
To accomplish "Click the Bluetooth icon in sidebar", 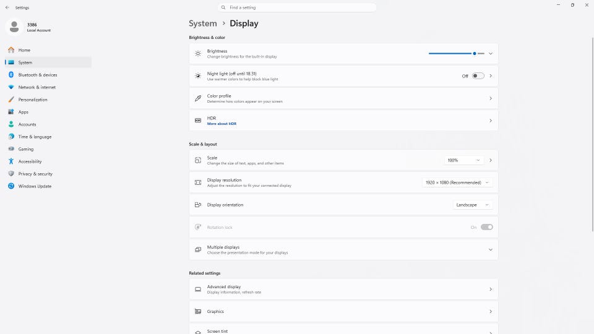I will click(11, 75).
